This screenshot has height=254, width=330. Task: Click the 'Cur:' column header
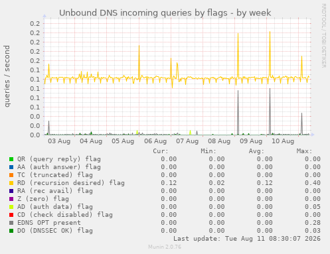[161, 151]
